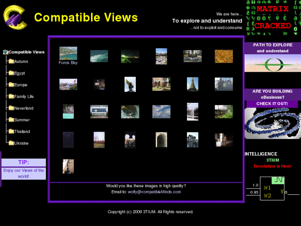Click the Foros Bay caption link
Viewport: 301px width, 226px height.
[68, 63]
